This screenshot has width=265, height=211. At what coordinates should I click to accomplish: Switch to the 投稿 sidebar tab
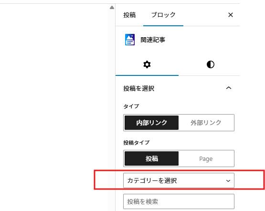(x=129, y=15)
